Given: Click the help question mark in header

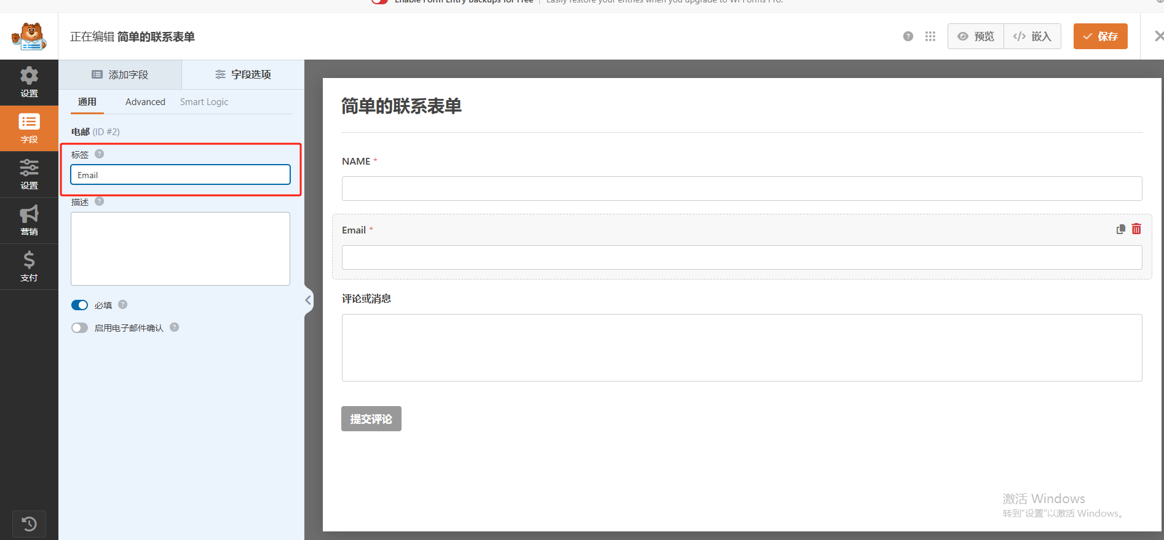Looking at the screenshot, I should pos(908,36).
